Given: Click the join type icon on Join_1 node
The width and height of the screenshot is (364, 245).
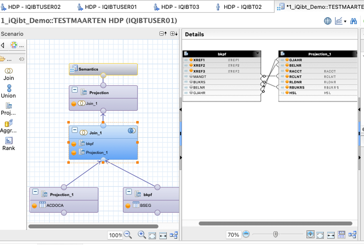Looking at the screenshot, I should click(132, 130).
